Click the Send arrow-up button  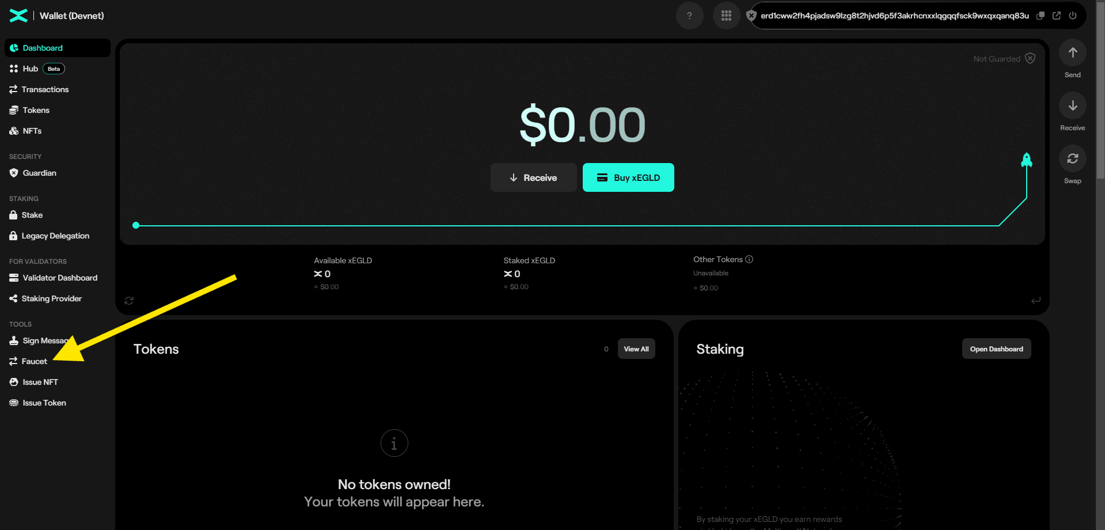(1072, 52)
